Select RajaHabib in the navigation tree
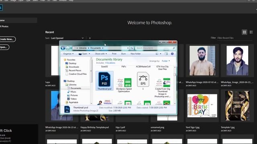 pos(72,102)
